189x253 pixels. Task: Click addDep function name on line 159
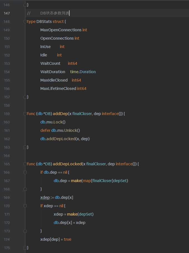60,114
